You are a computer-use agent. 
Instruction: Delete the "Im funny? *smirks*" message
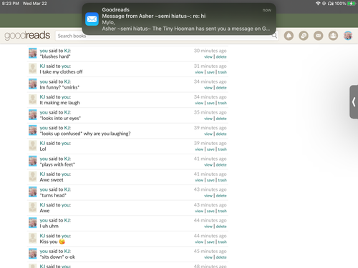click(221, 88)
